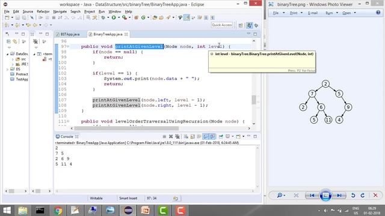Close the BinaryTreeApp.java editor tab
The width and height of the screenshot is (385, 216).
coord(126,34)
